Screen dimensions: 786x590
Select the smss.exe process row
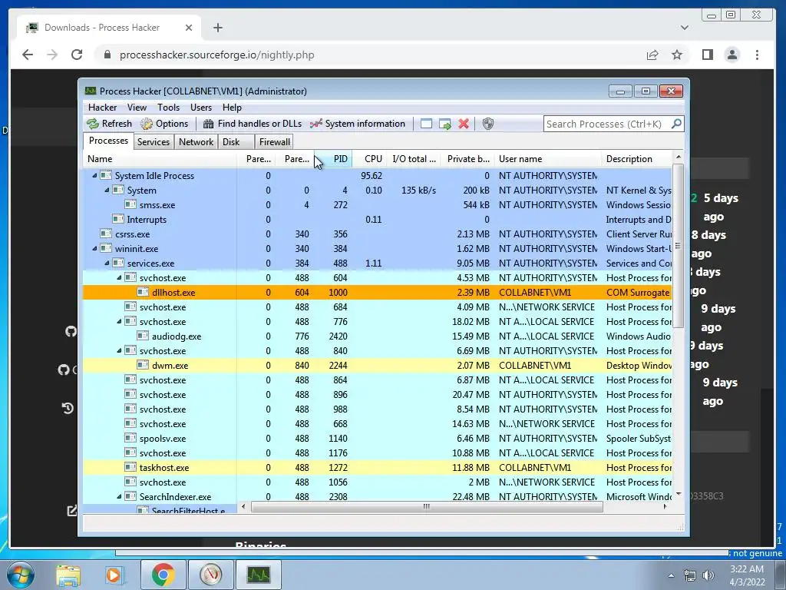coord(378,204)
